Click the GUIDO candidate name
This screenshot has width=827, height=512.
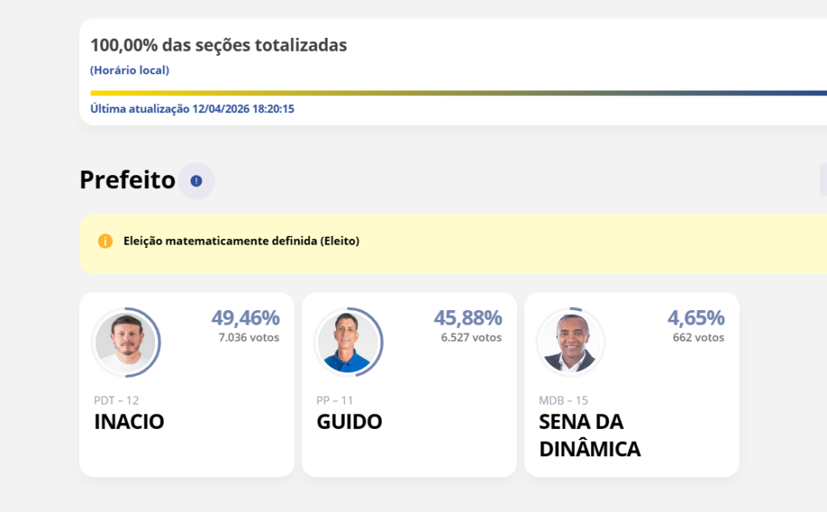tap(349, 422)
